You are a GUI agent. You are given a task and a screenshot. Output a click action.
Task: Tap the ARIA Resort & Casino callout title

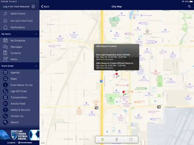[106, 46]
